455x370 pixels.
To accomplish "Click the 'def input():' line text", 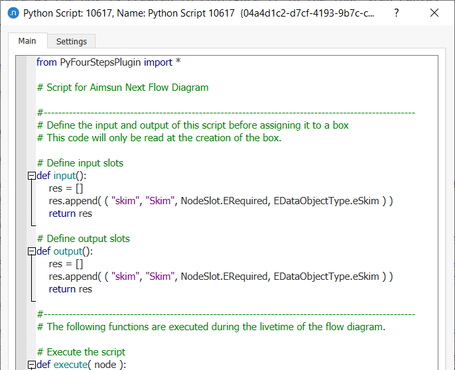I will (62, 176).
